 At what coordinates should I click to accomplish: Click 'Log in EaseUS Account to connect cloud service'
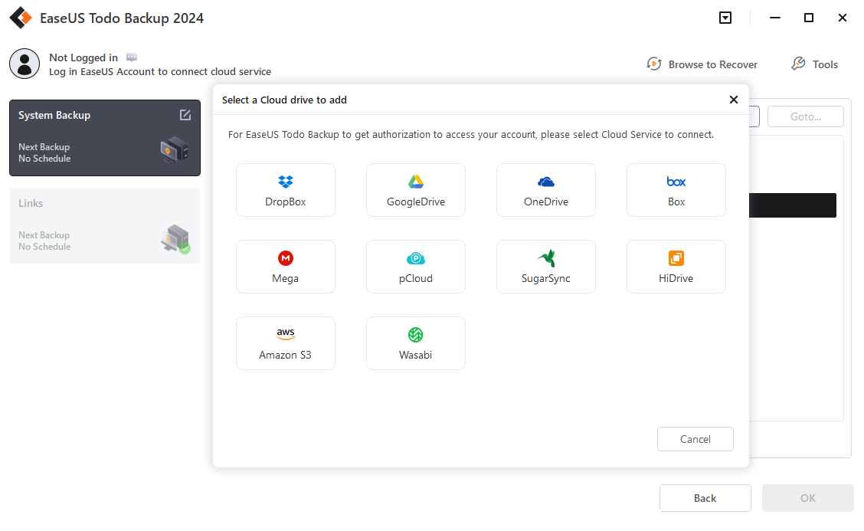click(x=160, y=72)
